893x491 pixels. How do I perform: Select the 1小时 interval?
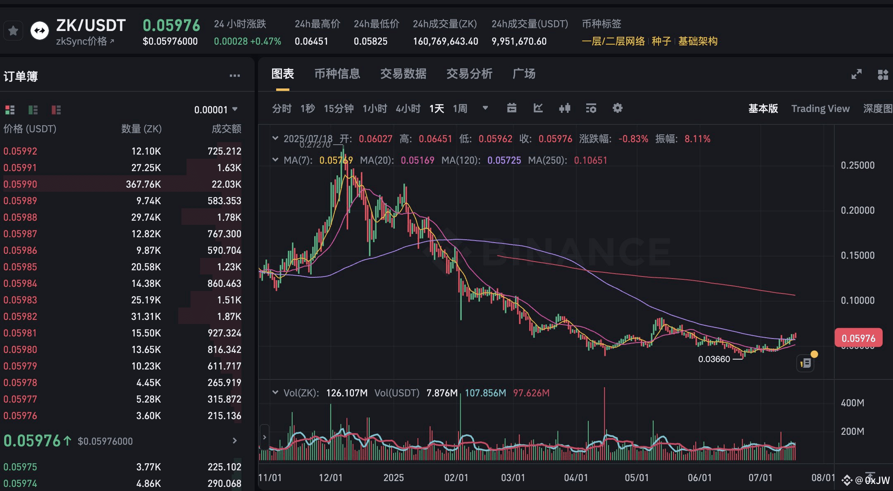[x=375, y=109]
